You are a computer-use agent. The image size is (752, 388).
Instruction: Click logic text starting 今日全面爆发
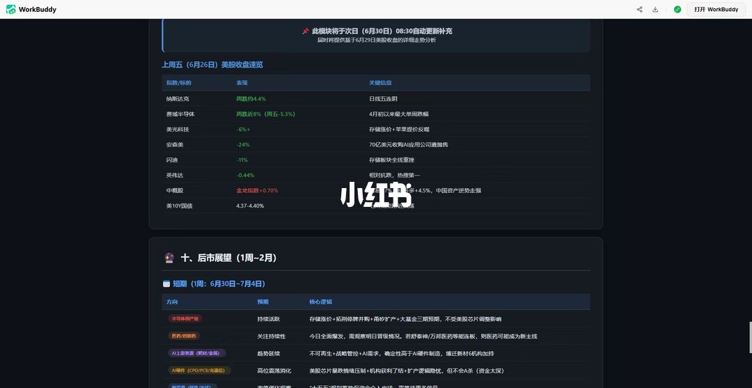tap(423, 336)
